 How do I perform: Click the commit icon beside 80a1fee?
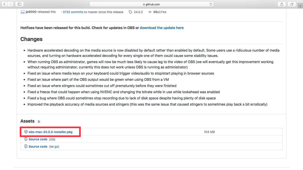point(150,12)
